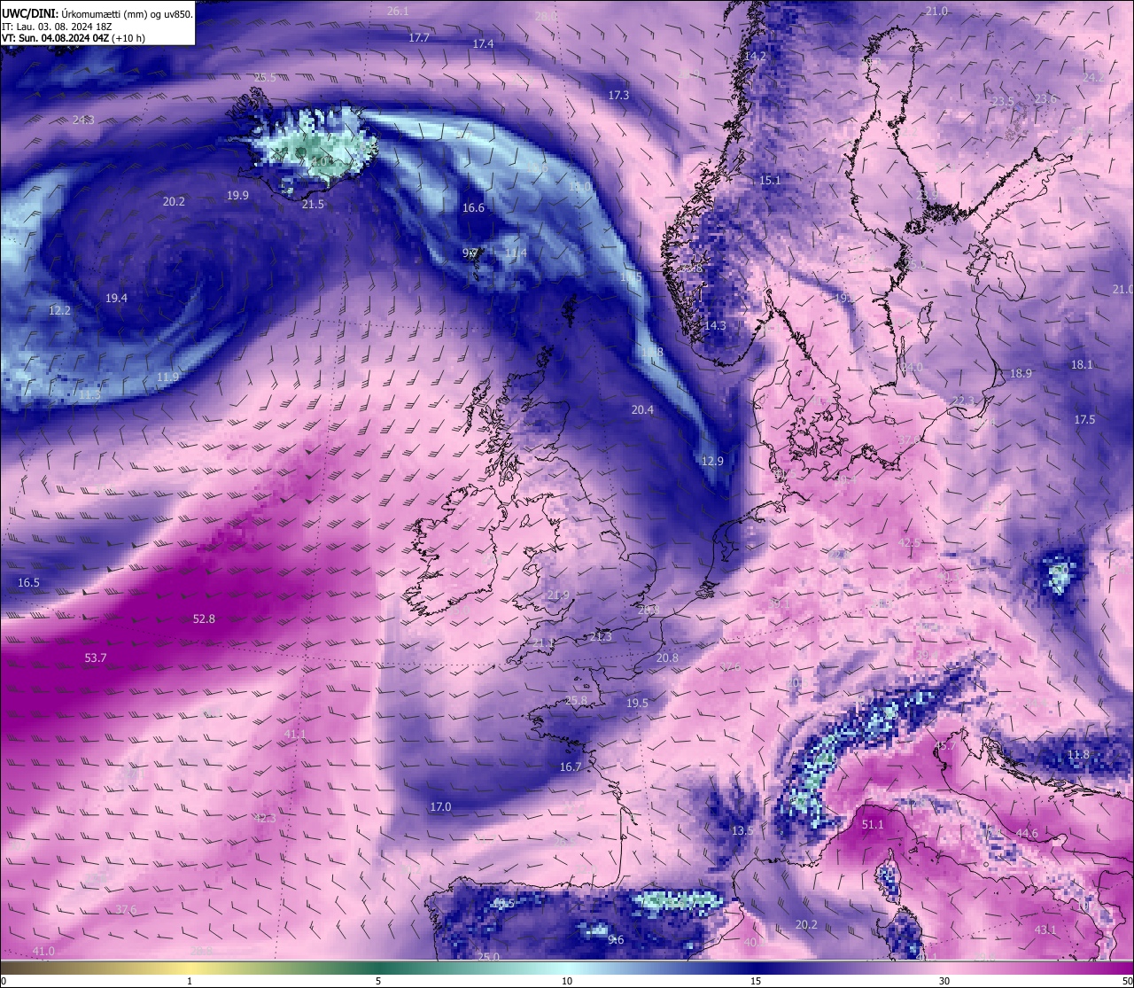The image size is (1134, 988).
Task: Click the 12.9 value over the North Sea
Action: [712, 461]
